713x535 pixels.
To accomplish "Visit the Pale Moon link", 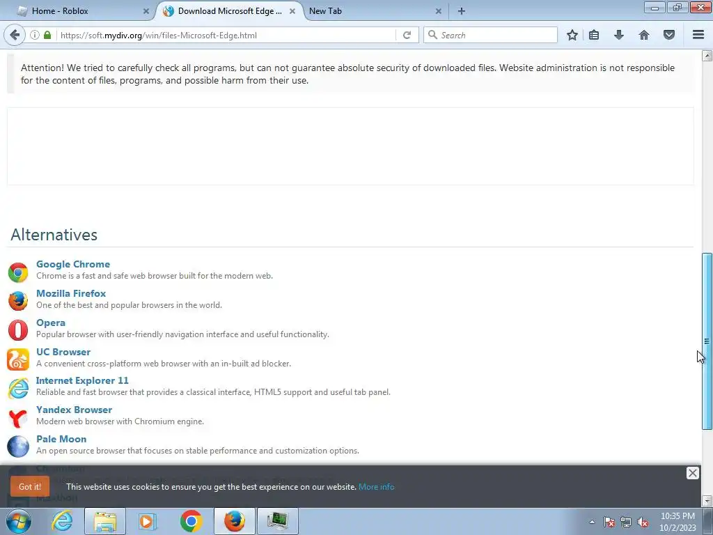I will pyautogui.click(x=61, y=439).
